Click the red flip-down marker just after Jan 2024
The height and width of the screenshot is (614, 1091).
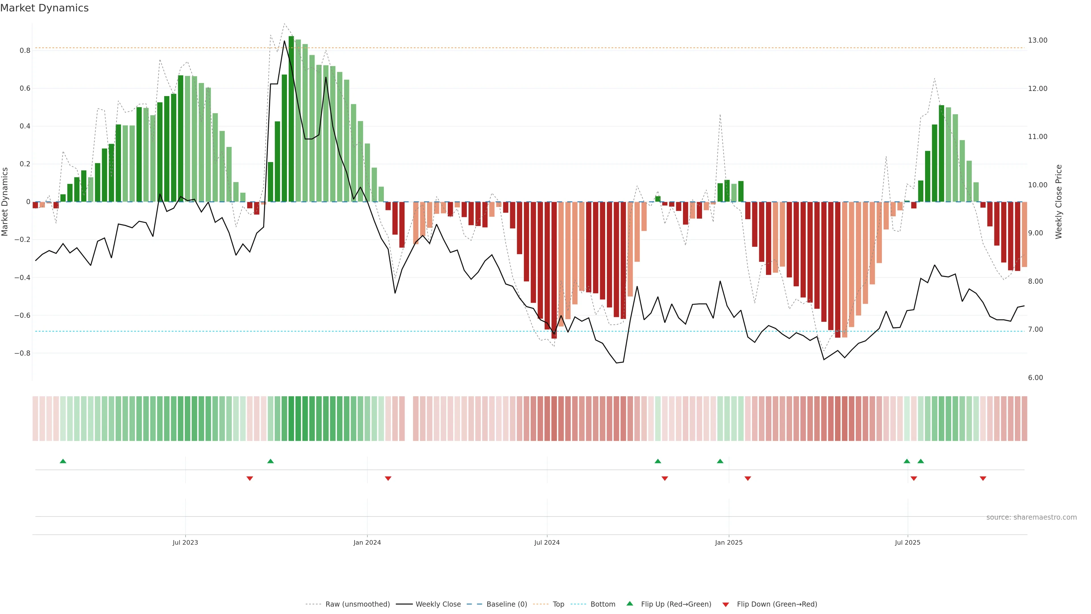(388, 478)
